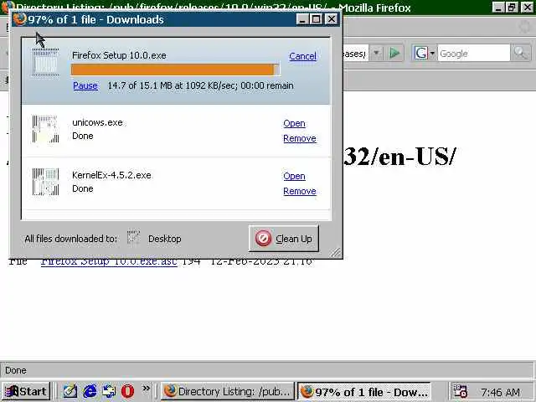This screenshot has height=402, width=536.
Task: Switch to Directory Listing taskbar button
Action: pos(228,391)
